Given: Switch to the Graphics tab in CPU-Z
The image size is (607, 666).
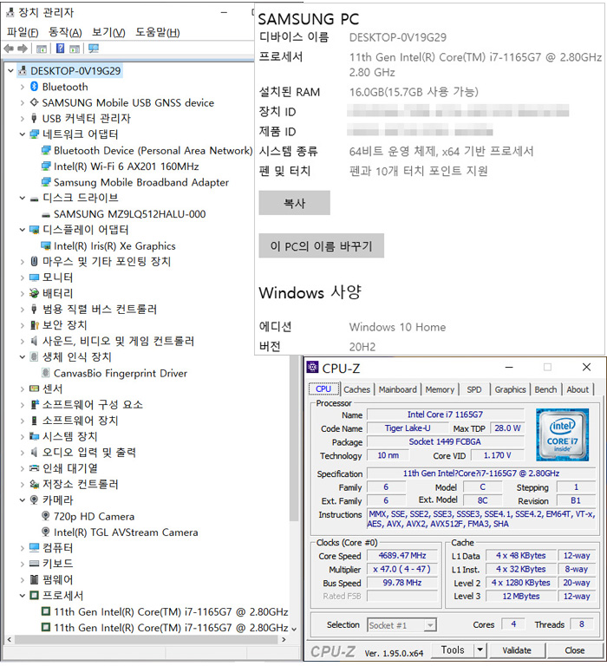Looking at the screenshot, I should tap(510, 389).
